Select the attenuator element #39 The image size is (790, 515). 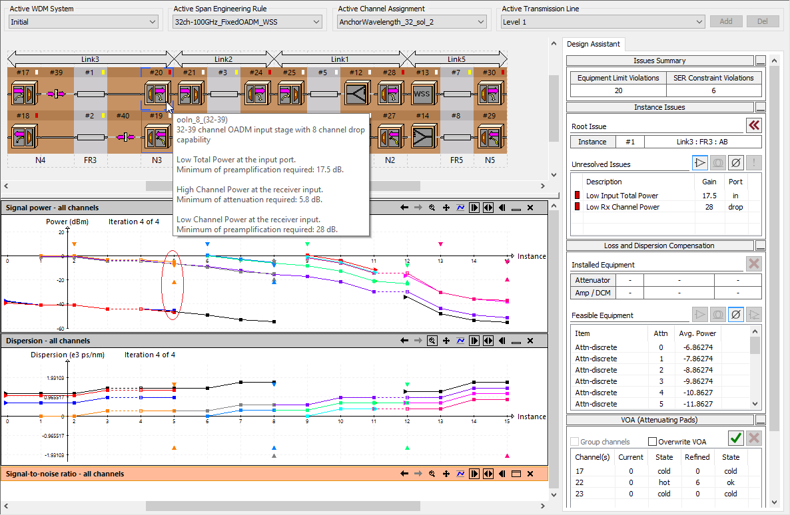coord(57,94)
